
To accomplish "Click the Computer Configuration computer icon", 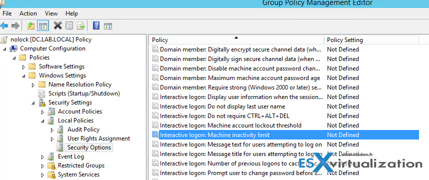I will point(13,48).
